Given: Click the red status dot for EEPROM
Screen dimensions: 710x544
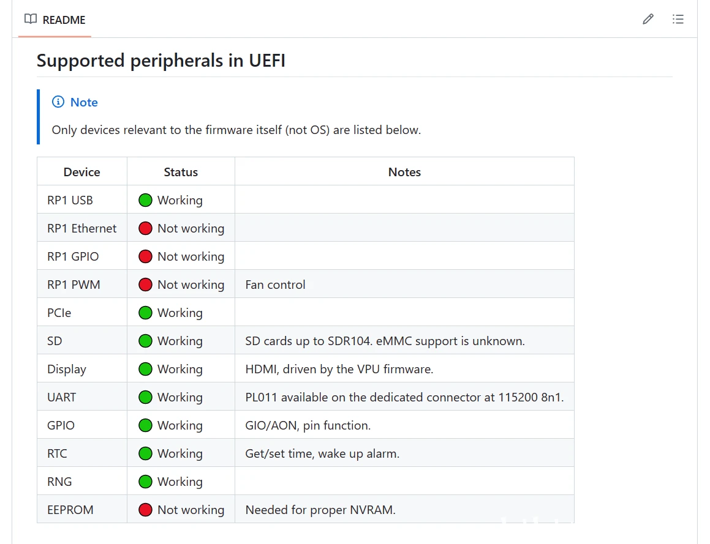Looking at the screenshot, I should click(145, 510).
